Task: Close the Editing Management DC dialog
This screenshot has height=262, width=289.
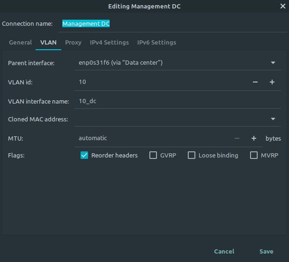Action: 283,6
